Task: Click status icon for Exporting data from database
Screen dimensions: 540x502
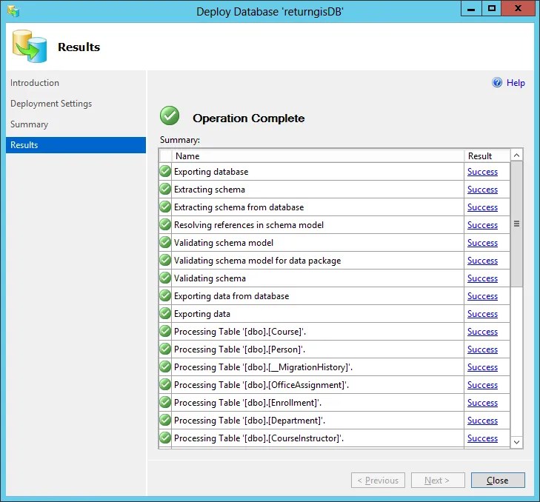Action: click(x=165, y=295)
